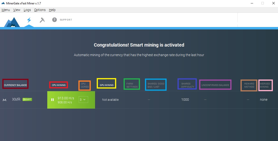Click the REWARD METHOD column header
278x141 pixels.
[249, 85]
